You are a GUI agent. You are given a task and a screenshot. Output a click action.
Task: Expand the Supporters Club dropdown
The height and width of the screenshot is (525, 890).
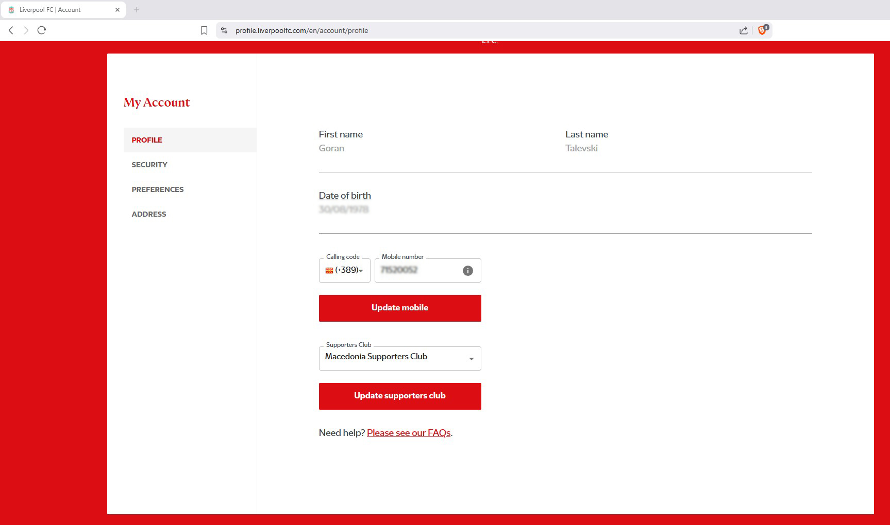coord(400,358)
